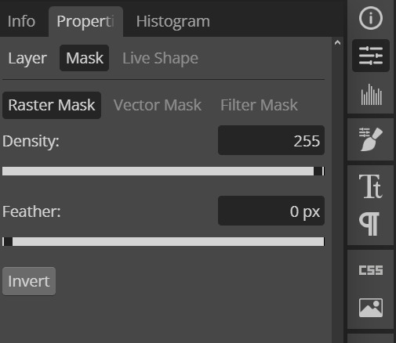This screenshot has width=396, height=343.
Task: Open the Brush settings icon
Action: [371, 139]
